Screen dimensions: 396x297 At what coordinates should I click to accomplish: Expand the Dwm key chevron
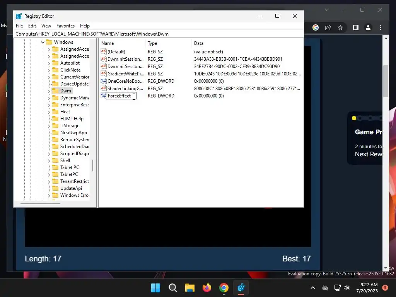pos(49,91)
